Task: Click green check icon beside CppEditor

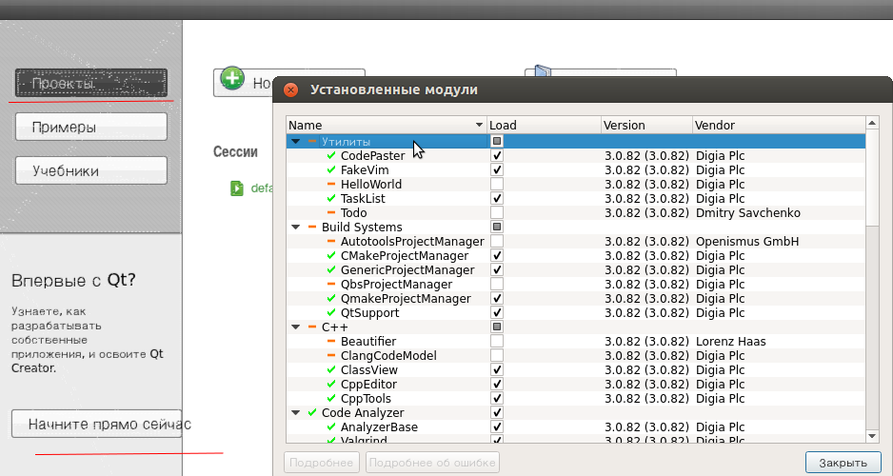Action: [x=331, y=385]
